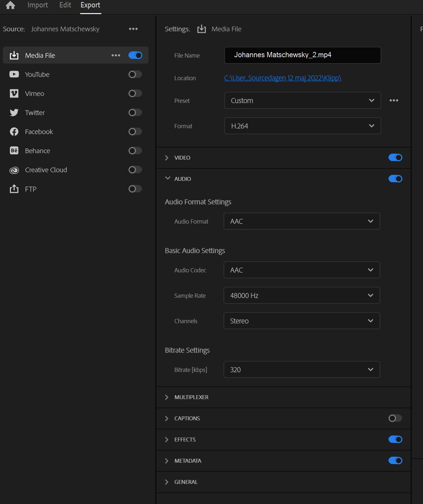Screen dimensions: 423x504
Task: Enable exporting to YouTube
Action: pyautogui.click(x=135, y=74)
